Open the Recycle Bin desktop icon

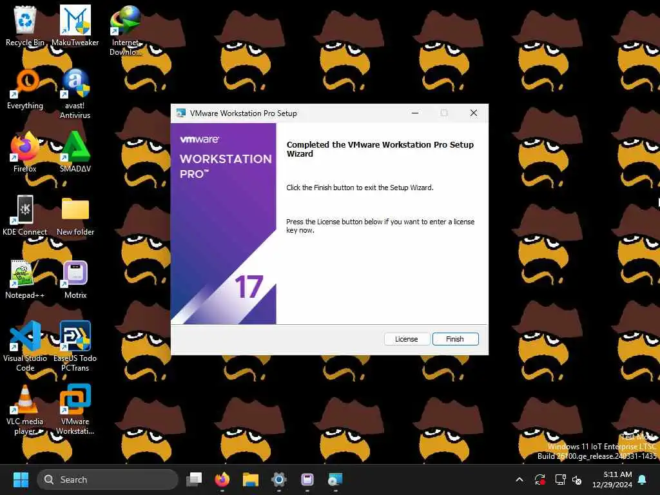click(x=25, y=26)
